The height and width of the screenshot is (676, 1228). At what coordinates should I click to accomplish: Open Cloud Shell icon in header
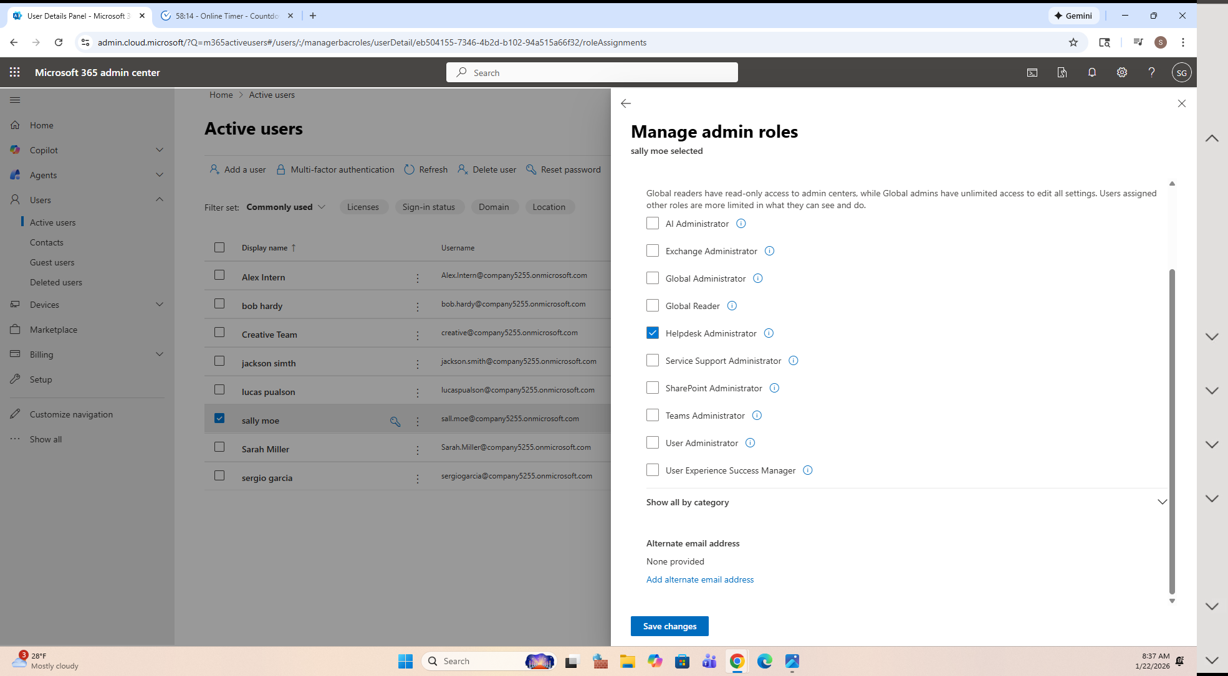pyautogui.click(x=1032, y=72)
